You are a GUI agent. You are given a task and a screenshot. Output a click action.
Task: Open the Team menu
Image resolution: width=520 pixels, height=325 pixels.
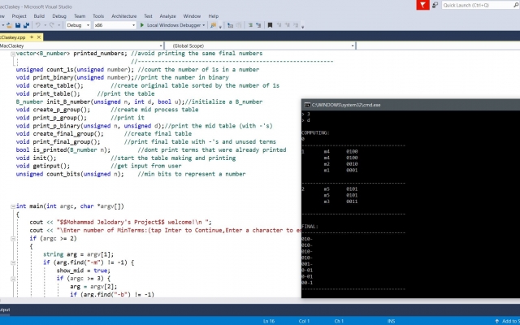point(80,16)
